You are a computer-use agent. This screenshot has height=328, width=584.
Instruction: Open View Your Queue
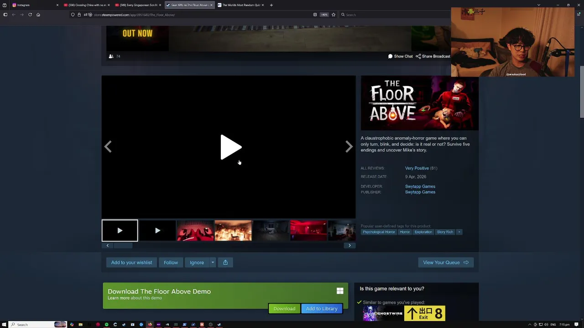point(446,262)
